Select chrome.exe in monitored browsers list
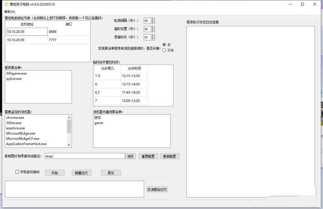This screenshot has height=209, width=323. point(16,117)
